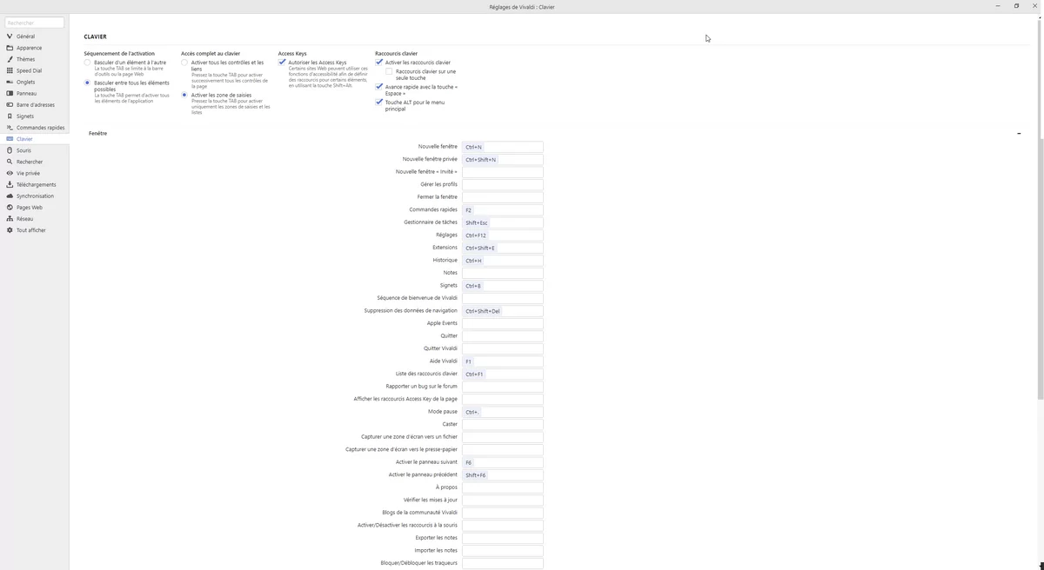The height and width of the screenshot is (570, 1044).
Task: Click the Speed Dial grid icon
Action: (10, 70)
